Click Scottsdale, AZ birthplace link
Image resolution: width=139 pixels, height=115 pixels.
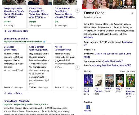point(127,42)
